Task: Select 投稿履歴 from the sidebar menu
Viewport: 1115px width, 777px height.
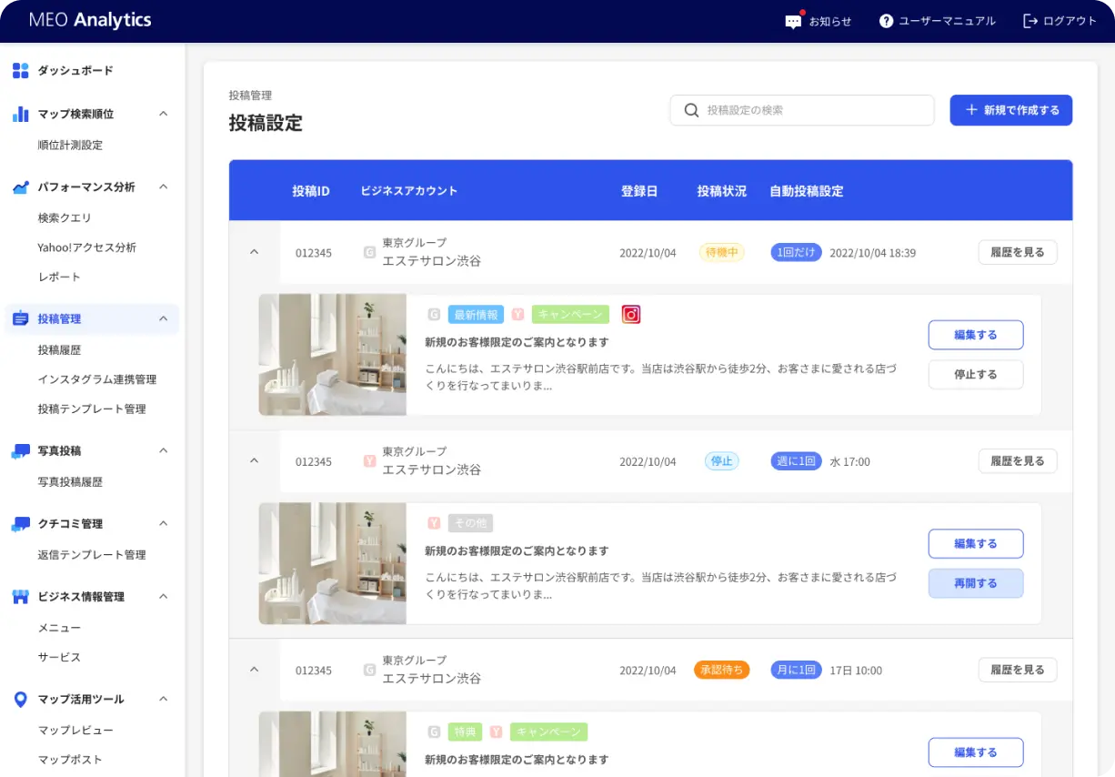Action: click(59, 349)
